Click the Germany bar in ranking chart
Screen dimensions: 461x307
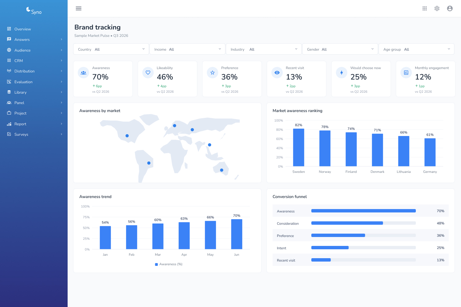430,152
